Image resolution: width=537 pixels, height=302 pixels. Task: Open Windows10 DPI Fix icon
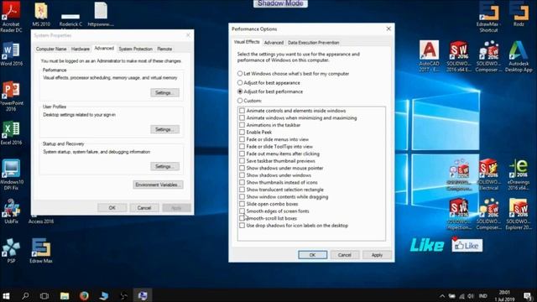[x=11, y=174]
